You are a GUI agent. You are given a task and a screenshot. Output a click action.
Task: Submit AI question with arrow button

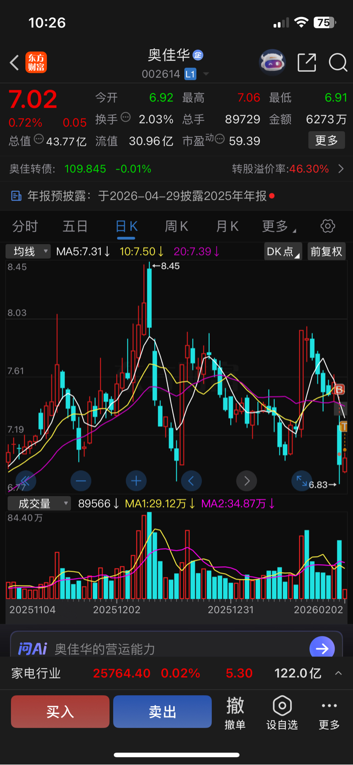click(322, 648)
